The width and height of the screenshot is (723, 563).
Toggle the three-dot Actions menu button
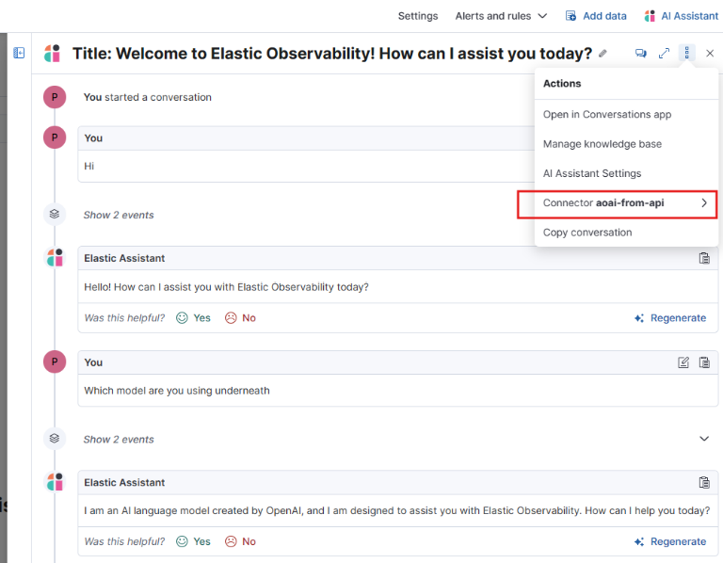[687, 54]
